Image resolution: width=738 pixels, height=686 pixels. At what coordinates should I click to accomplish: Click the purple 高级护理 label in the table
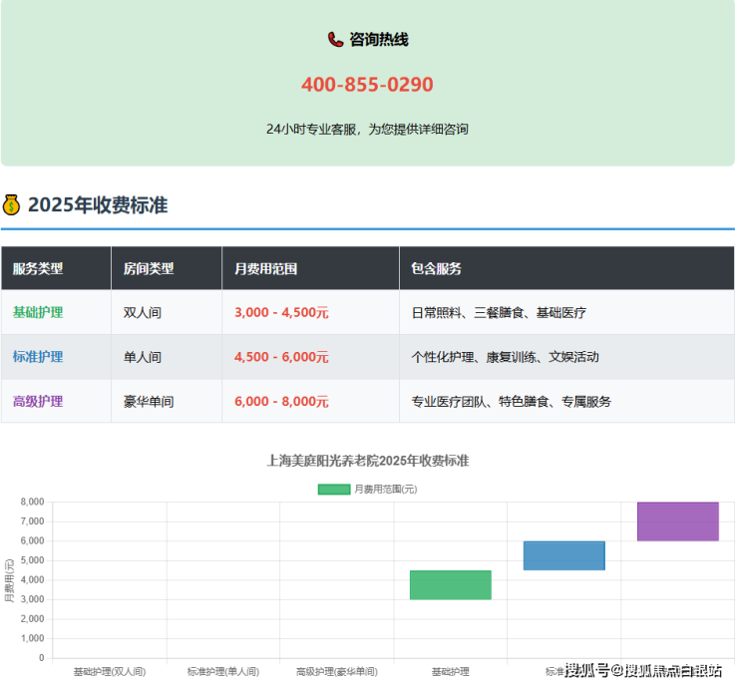38,402
